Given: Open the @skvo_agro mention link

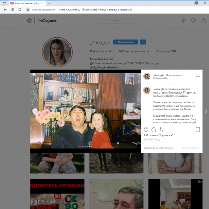Looking at the screenshot, I should 154,63.
